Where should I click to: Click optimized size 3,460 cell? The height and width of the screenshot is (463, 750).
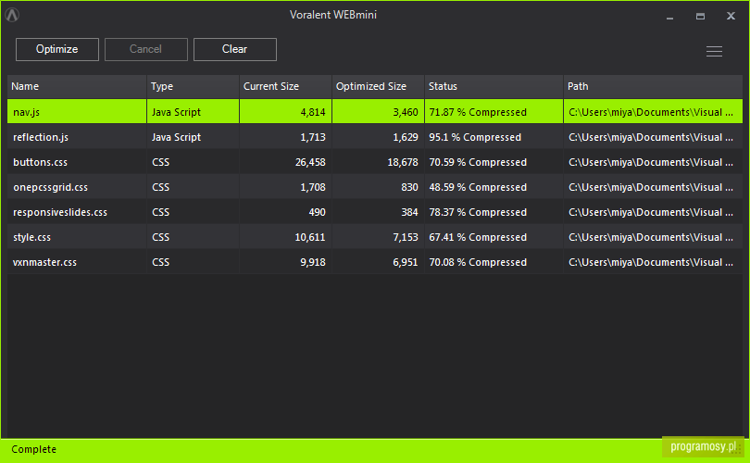click(378, 112)
